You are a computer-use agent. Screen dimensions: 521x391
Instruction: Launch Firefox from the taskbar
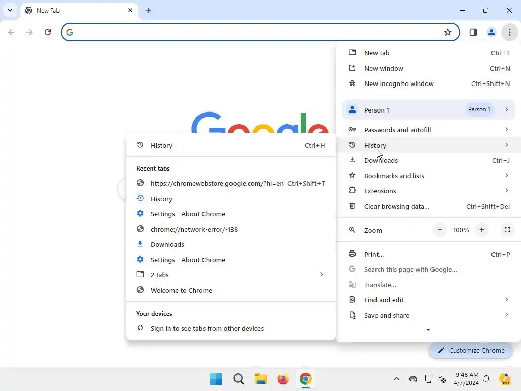pyautogui.click(x=283, y=379)
